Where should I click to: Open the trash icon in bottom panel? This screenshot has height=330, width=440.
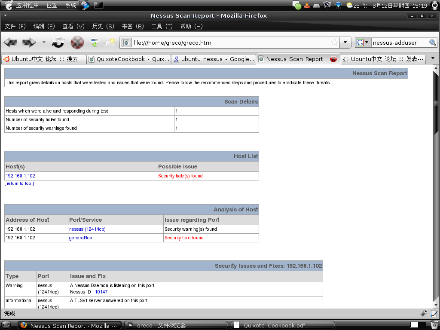[x=434, y=325]
